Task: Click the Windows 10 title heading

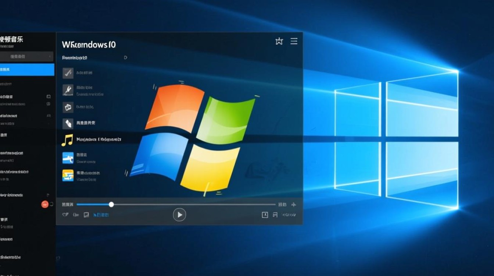Action: point(88,44)
